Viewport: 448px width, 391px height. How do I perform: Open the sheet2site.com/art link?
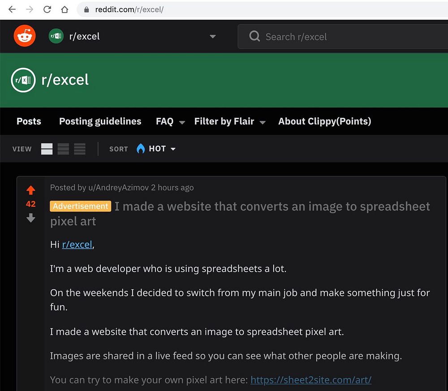click(x=311, y=380)
